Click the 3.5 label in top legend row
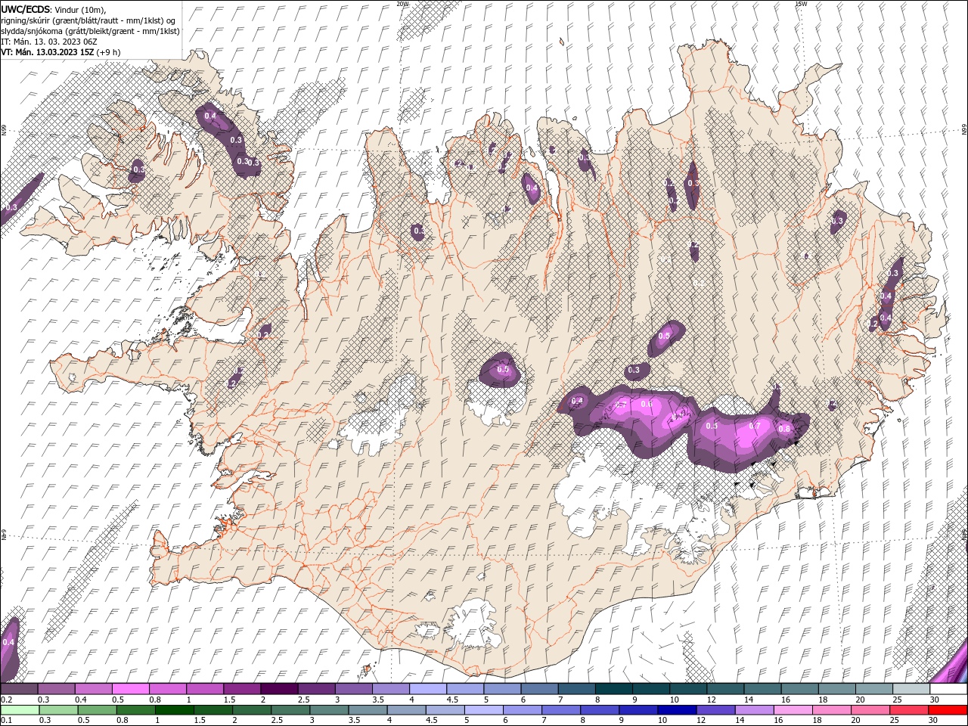968x726 pixels. pos(378,700)
